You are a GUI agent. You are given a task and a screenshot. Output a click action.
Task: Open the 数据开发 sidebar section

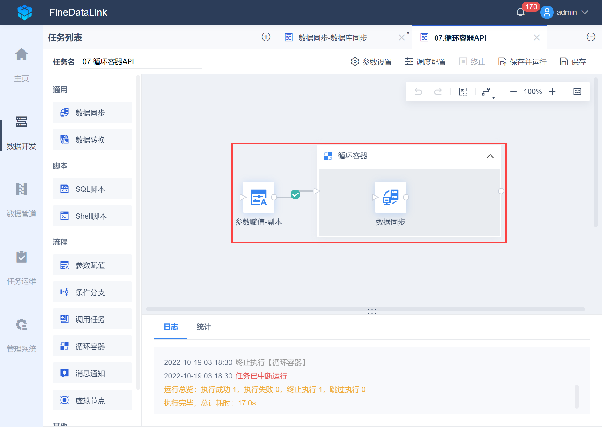click(x=21, y=132)
